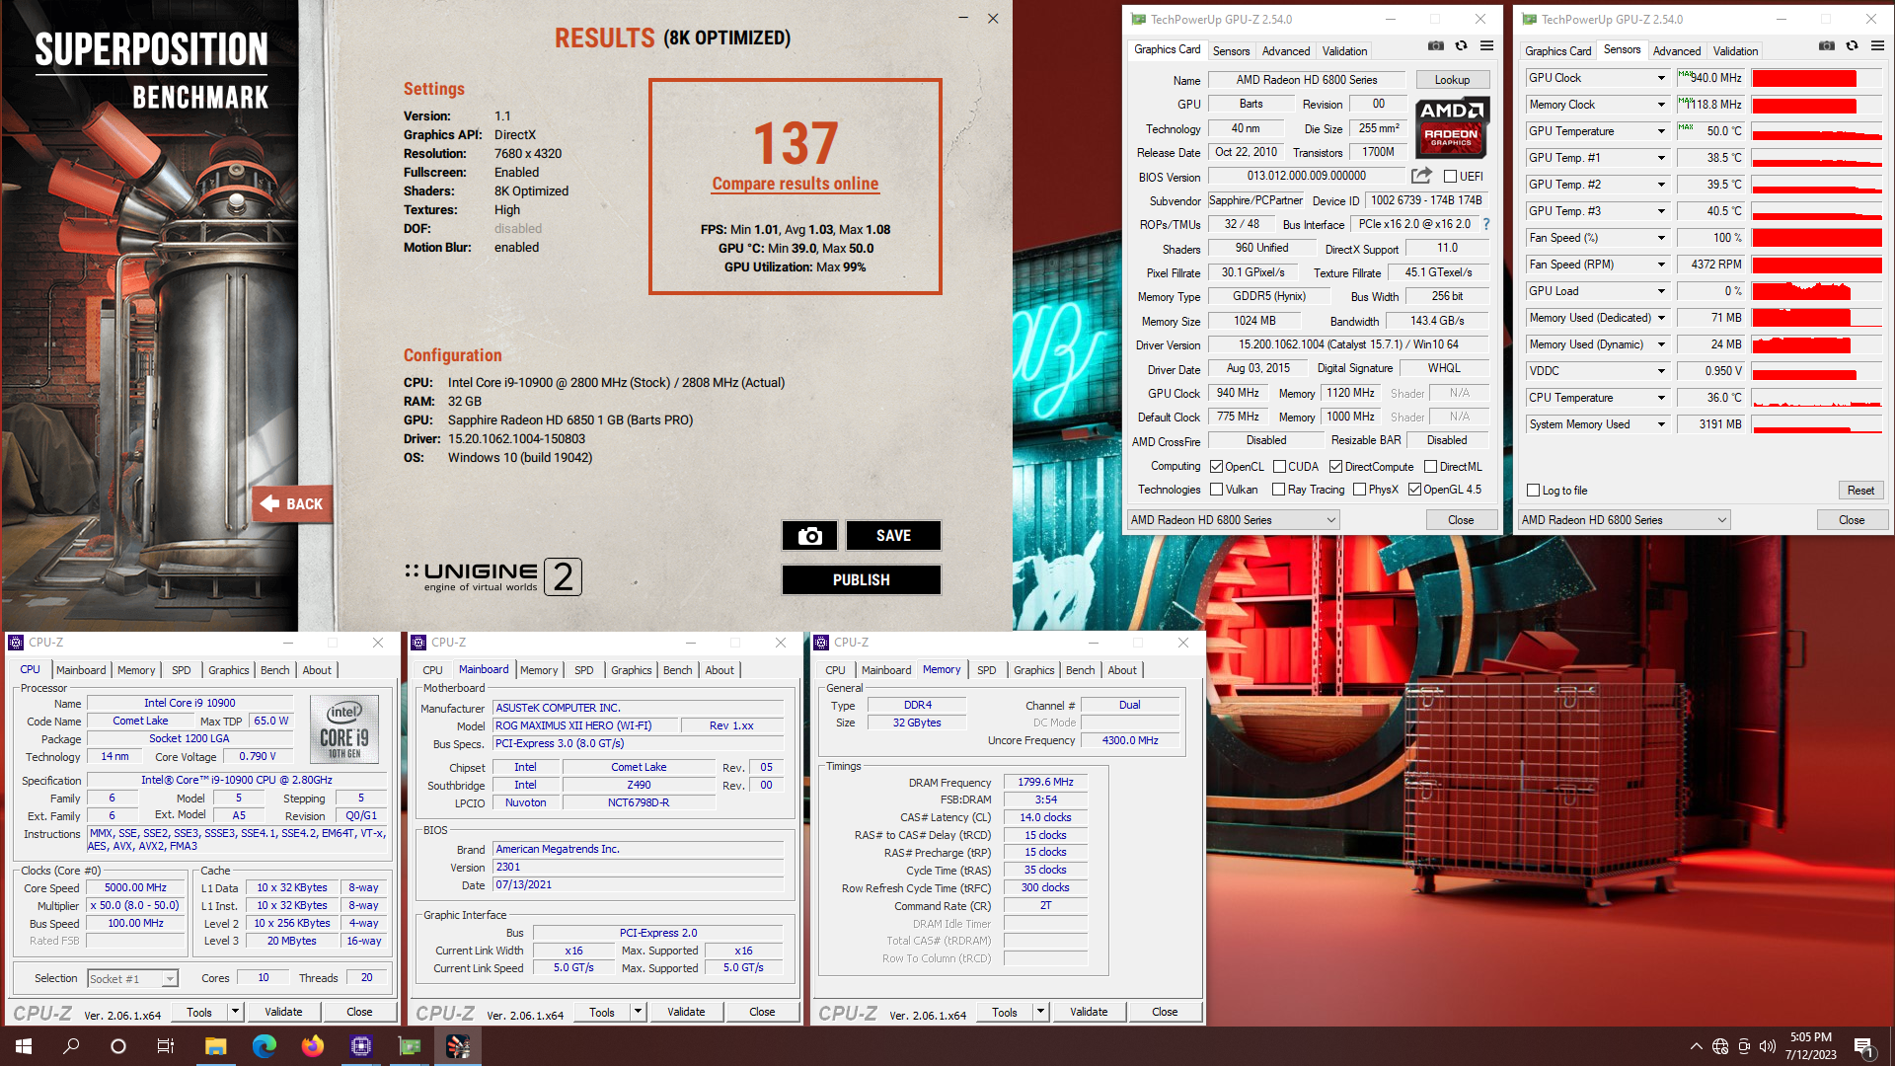This screenshot has height=1066, width=1895.
Task: Open taskbar Search magnifier icon
Action: (x=71, y=1046)
